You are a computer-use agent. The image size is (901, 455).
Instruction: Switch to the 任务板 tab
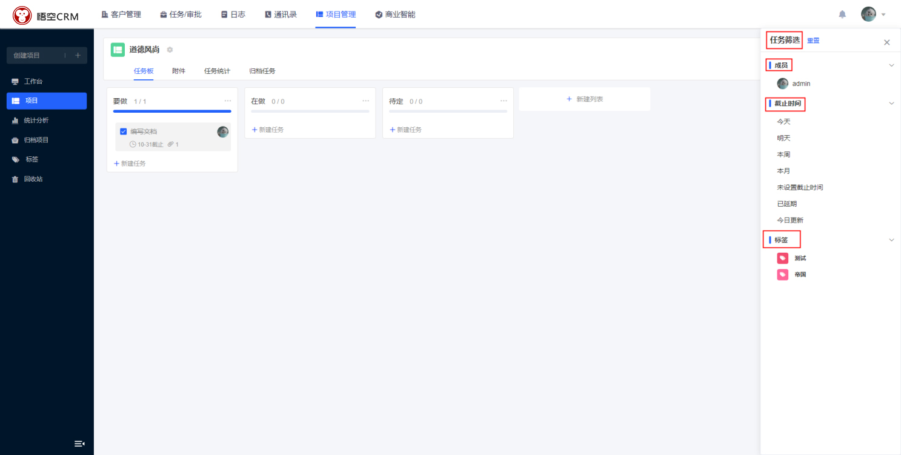pos(144,71)
